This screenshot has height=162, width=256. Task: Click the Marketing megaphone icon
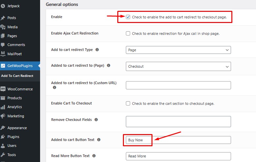click(3, 116)
